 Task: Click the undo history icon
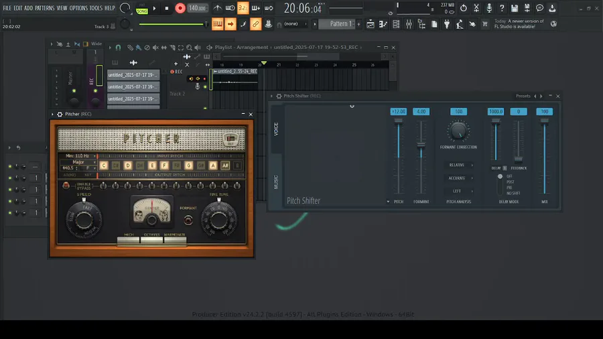464,8
